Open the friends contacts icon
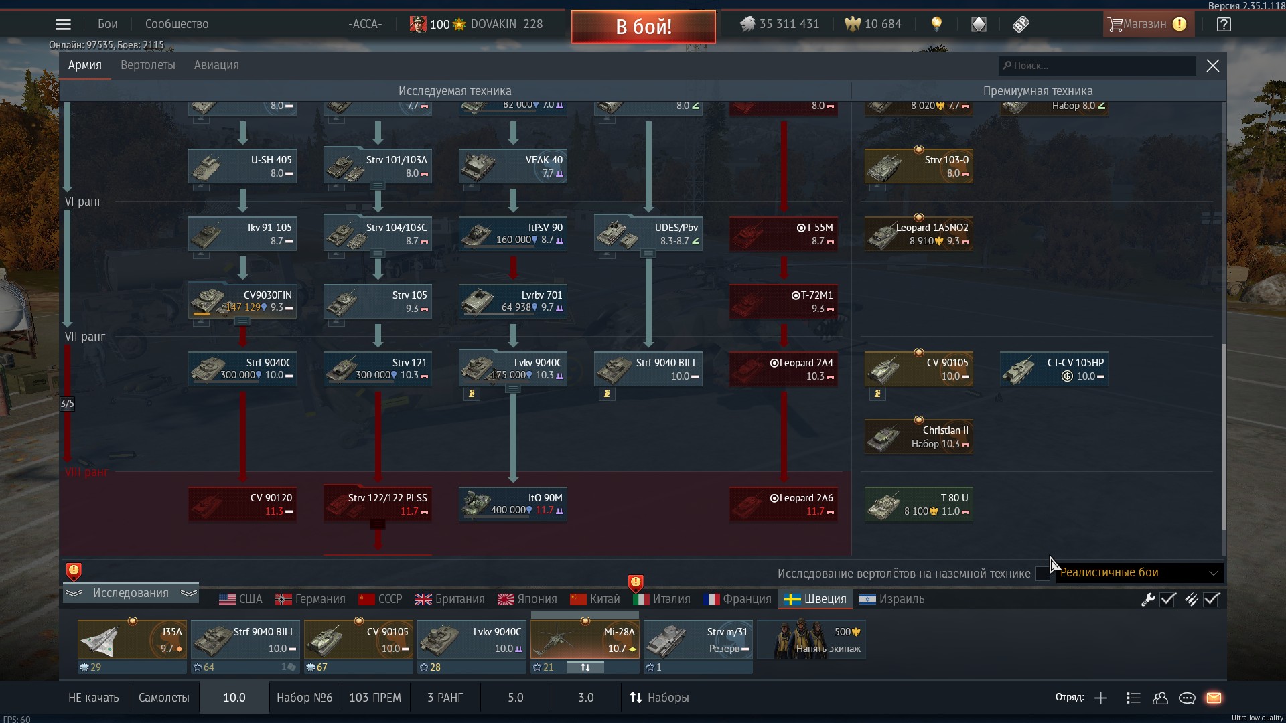 click(x=1160, y=698)
